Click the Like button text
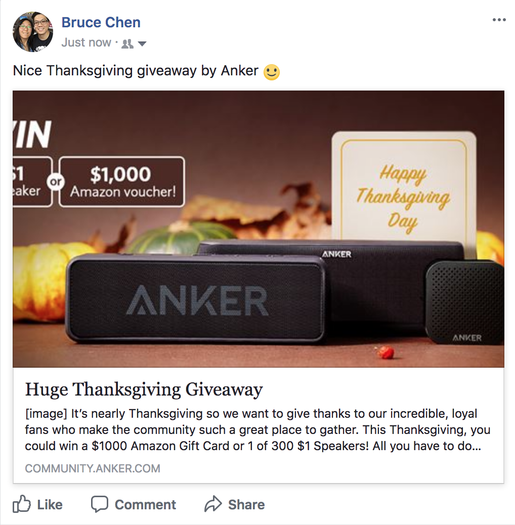The image size is (515, 525). [x=50, y=505]
